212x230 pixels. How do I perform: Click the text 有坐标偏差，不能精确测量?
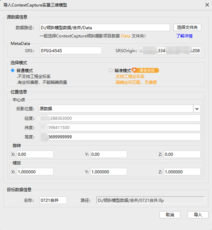click(42, 82)
